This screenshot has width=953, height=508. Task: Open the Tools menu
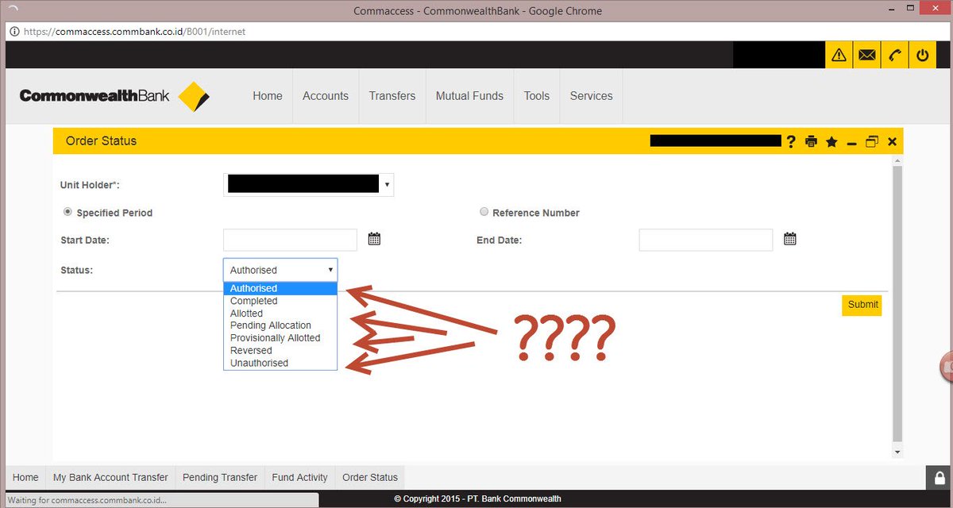point(537,96)
